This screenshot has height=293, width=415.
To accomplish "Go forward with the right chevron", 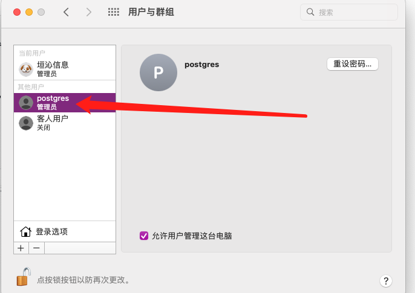I will 89,12.
